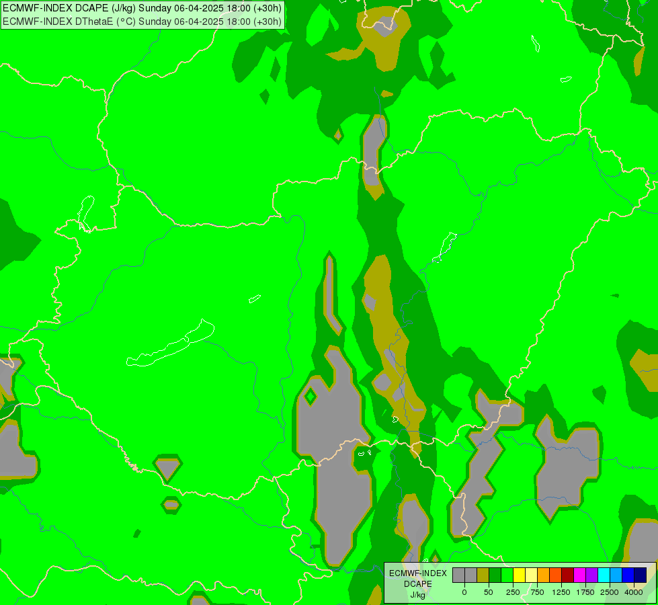658x605 pixels.
Task: Select the purple legend swatch
Action: 591,575
